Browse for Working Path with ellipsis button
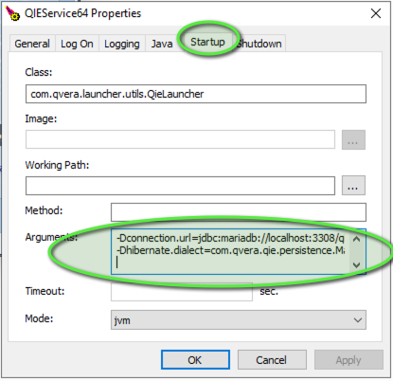Image resolution: width=393 pixels, height=381 pixels. (x=353, y=186)
